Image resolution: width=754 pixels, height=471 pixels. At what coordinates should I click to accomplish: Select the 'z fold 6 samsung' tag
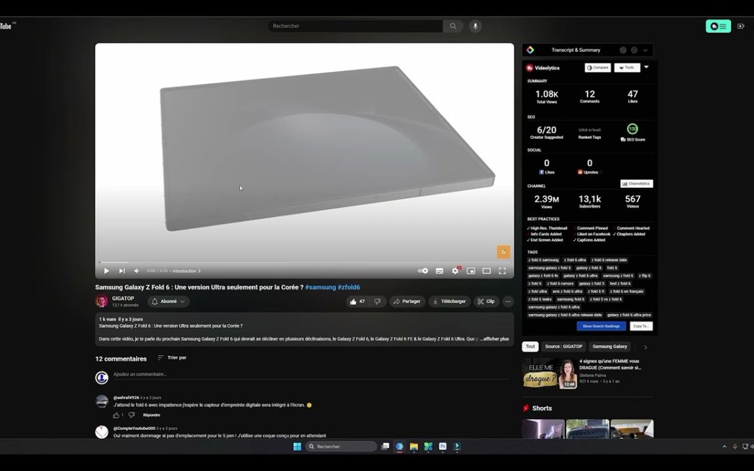(544, 260)
